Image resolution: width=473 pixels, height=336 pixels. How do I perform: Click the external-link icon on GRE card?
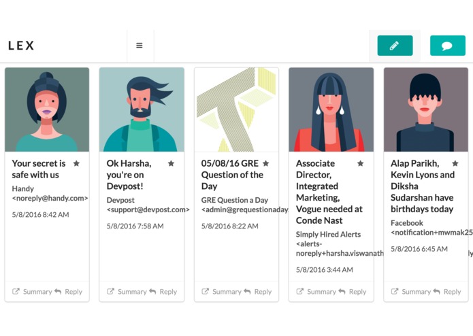pyautogui.click(x=205, y=291)
